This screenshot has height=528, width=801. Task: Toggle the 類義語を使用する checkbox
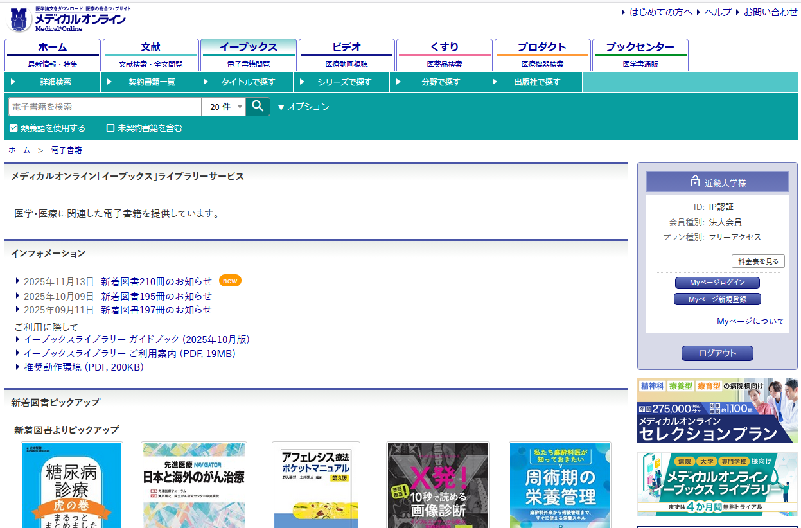pos(14,128)
